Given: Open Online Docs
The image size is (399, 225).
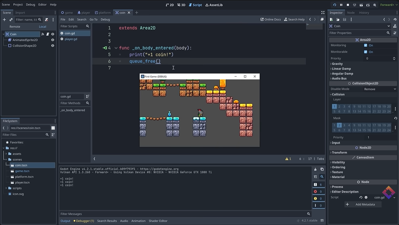Looking at the screenshot, I should click(270, 19).
